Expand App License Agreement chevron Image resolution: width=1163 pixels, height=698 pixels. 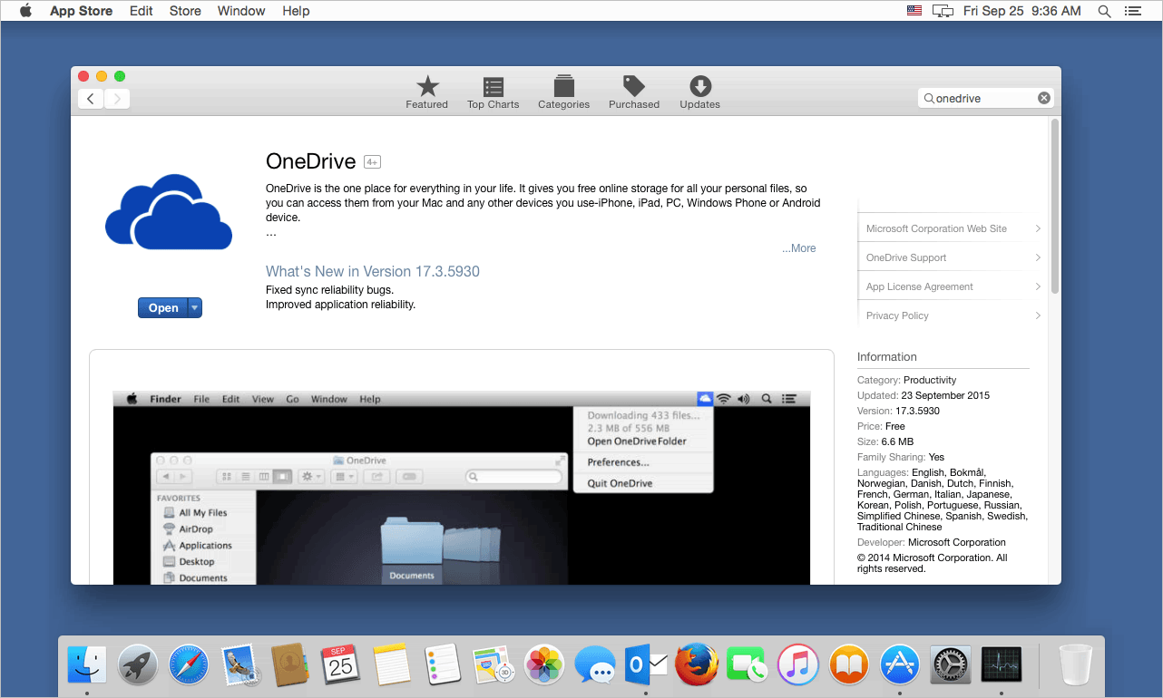[x=1038, y=286]
